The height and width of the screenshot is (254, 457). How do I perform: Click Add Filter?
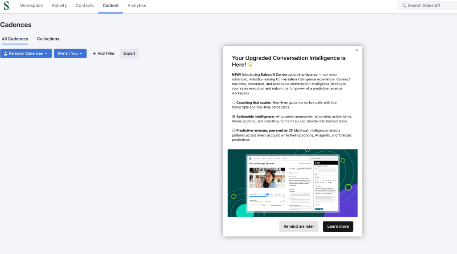104,53
